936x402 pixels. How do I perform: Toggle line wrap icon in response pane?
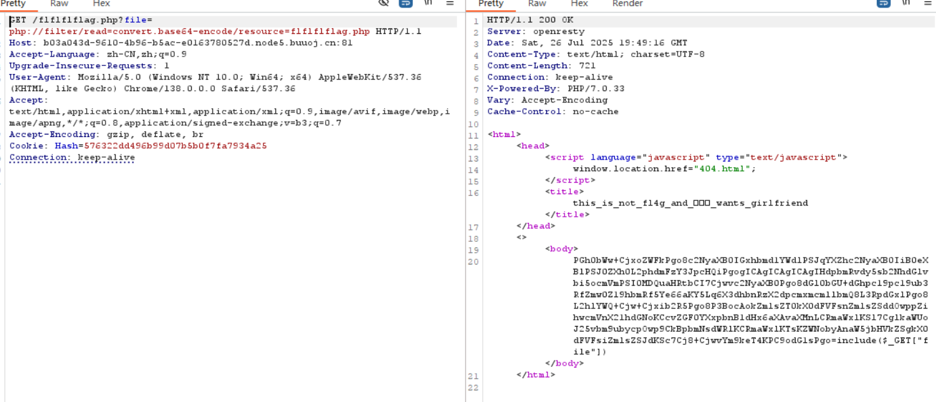883,3
